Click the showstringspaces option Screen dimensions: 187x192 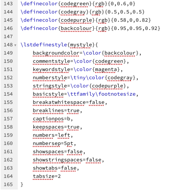click(58, 160)
